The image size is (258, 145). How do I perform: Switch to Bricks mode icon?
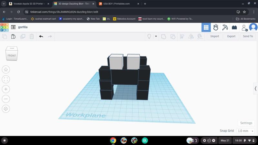[234, 27]
